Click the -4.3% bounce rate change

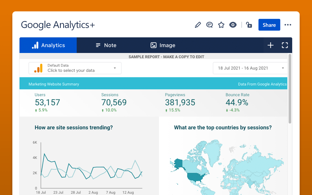pos(233,110)
